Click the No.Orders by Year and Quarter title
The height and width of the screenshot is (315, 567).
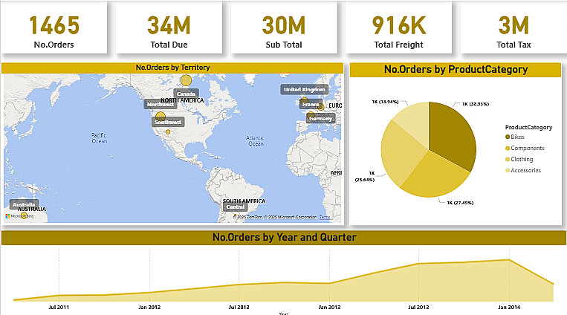click(x=284, y=237)
